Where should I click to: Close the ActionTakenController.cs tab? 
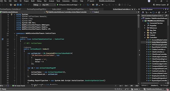[x=134, y=9]
